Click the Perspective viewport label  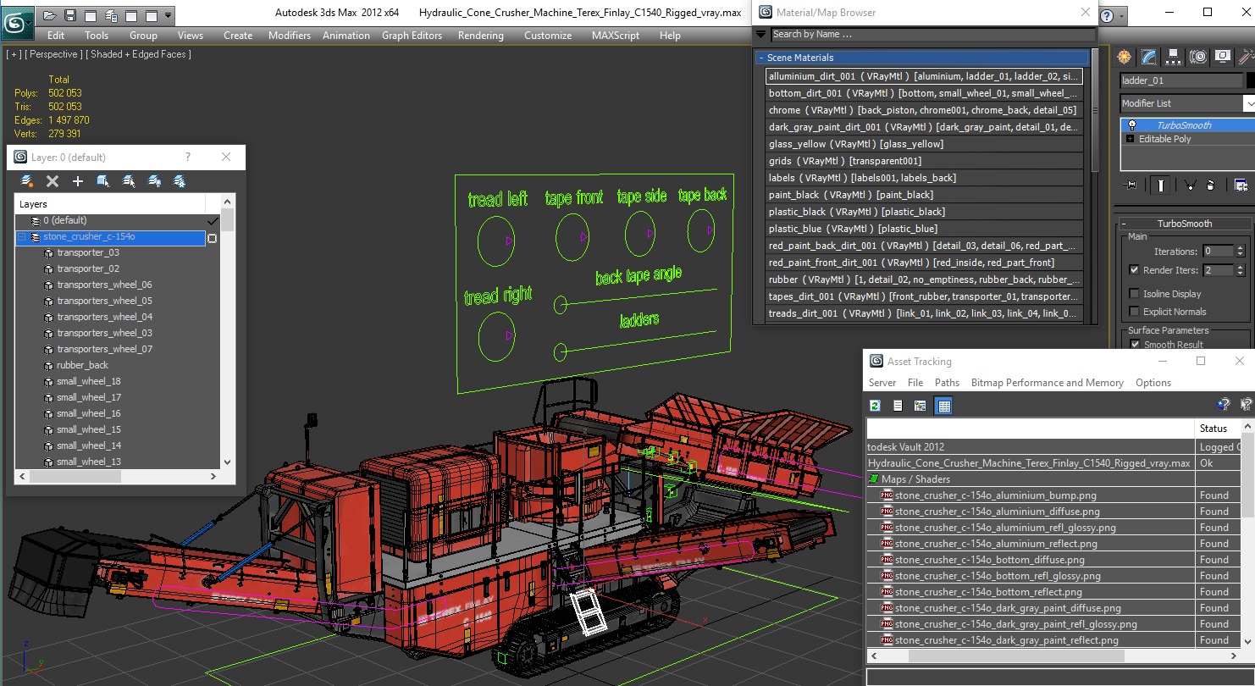tap(55, 54)
